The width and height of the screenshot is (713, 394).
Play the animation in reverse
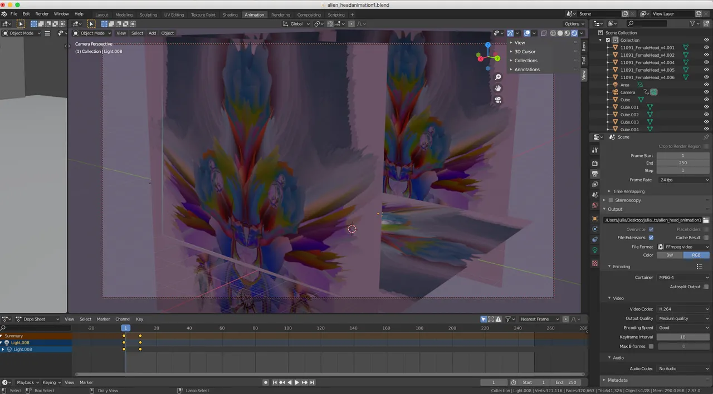pos(289,382)
